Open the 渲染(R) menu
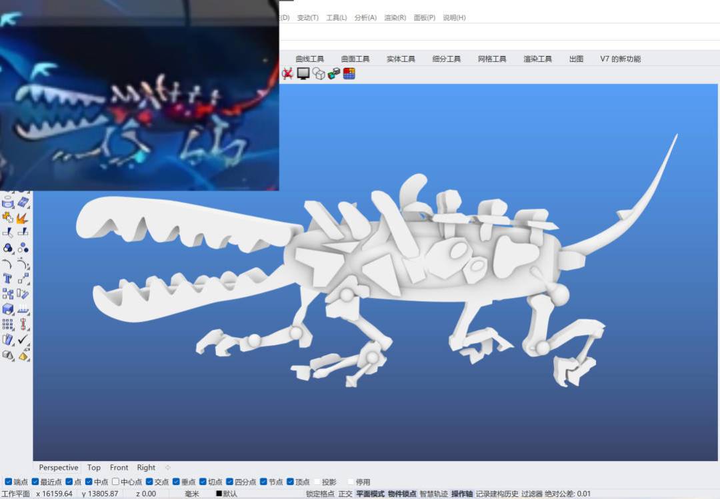Image resolution: width=720 pixels, height=499 pixels. [395, 17]
